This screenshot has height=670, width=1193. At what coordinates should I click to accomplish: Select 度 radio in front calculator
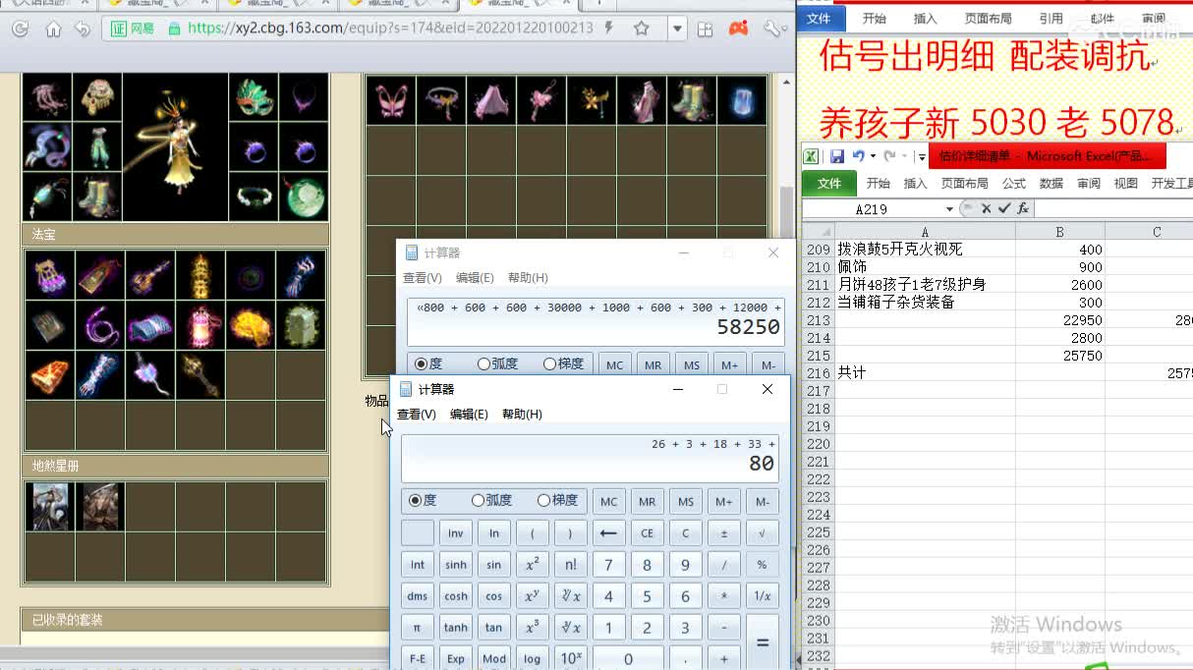click(x=424, y=500)
